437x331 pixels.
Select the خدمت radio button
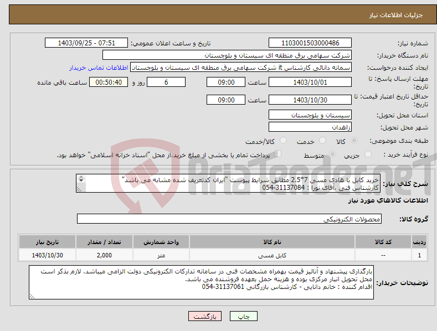pyautogui.click(x=322, y=141)
